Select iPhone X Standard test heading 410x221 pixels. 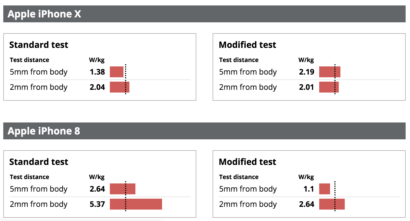point(39,45)
